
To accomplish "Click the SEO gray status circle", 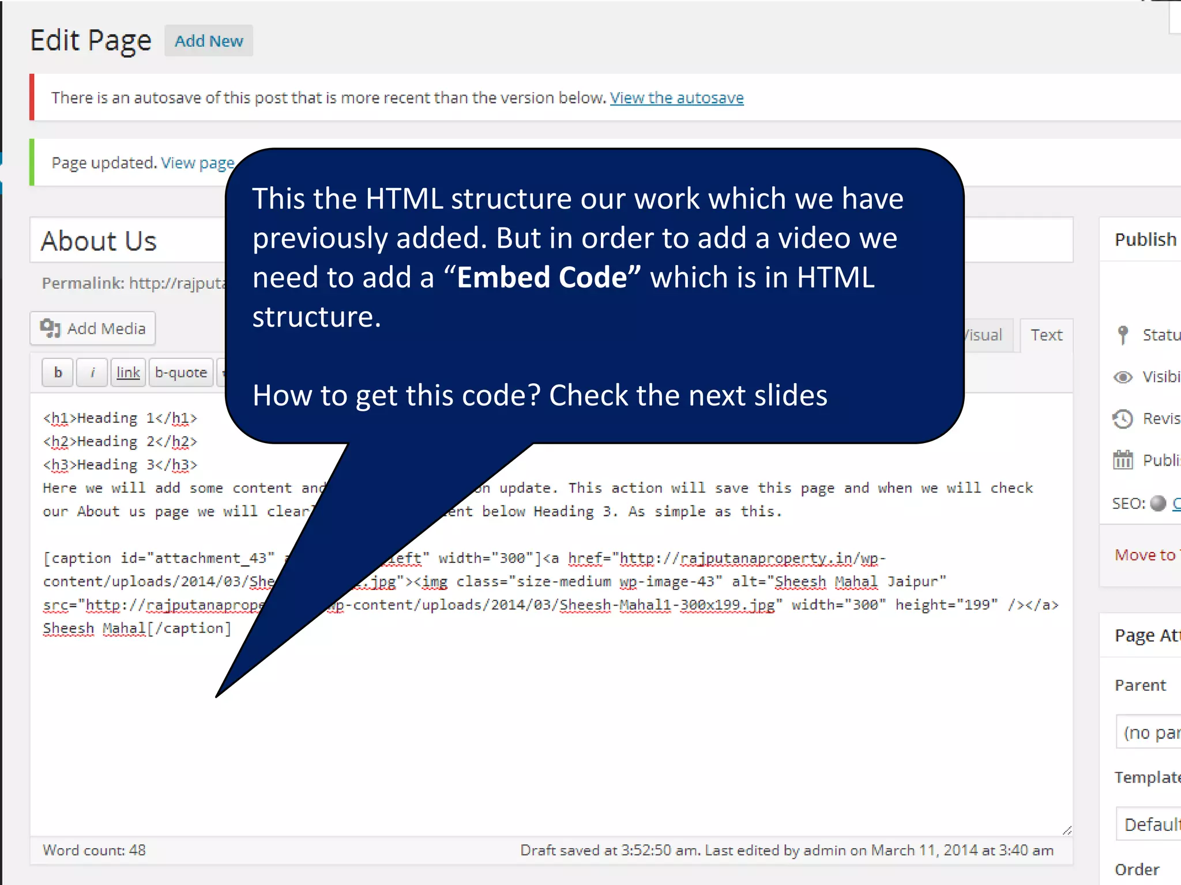I will point(1158,504).
